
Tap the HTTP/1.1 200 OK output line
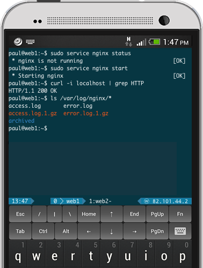(x=33, y=91)
